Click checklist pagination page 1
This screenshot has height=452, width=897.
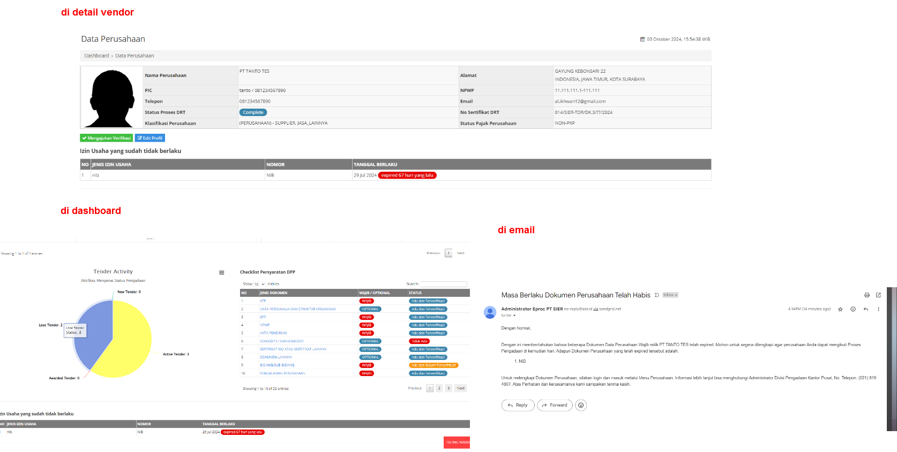430,388
